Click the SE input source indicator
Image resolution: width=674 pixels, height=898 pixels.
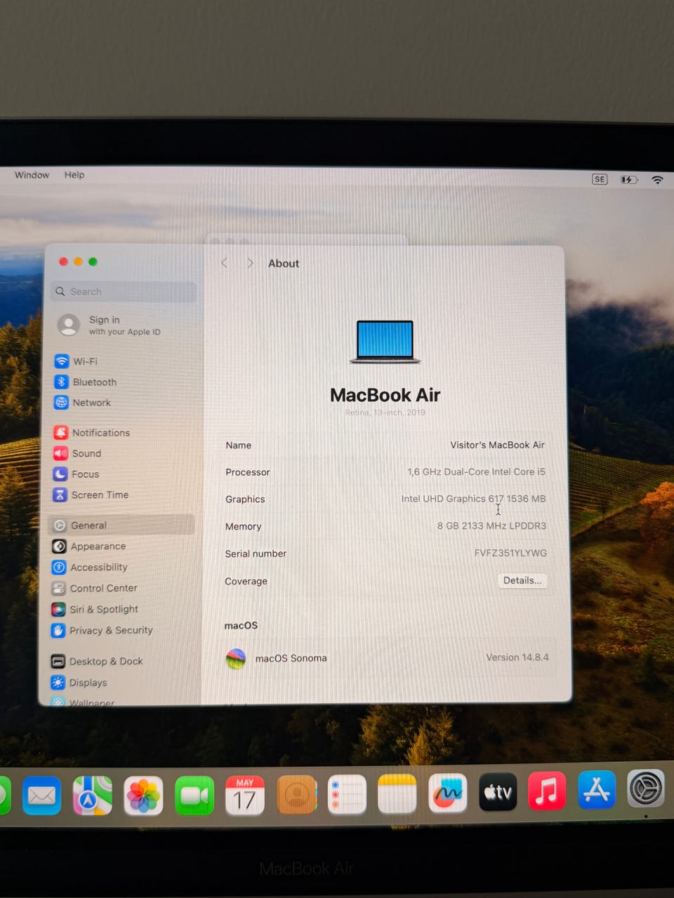600,179
